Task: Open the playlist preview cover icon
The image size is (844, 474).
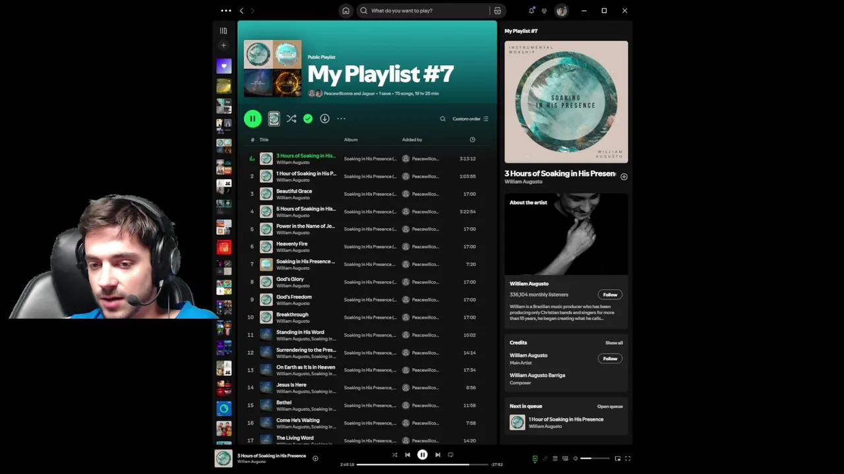Action: 274,118
